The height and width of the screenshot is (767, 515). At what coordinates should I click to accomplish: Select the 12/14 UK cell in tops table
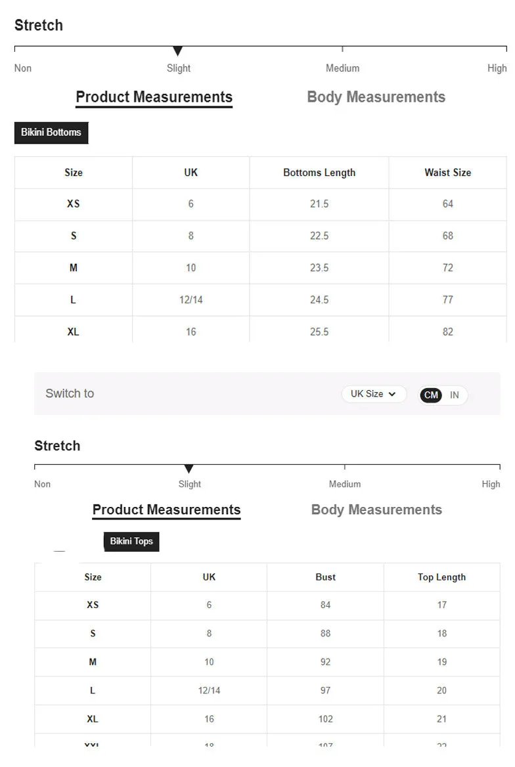click(x=209, y=690)
